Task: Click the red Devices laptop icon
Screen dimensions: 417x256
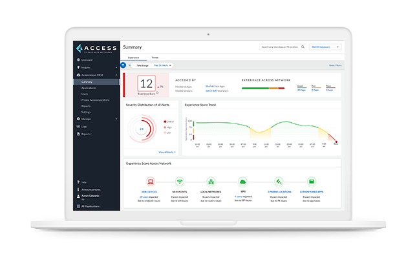Action: [x=151, y=182]
